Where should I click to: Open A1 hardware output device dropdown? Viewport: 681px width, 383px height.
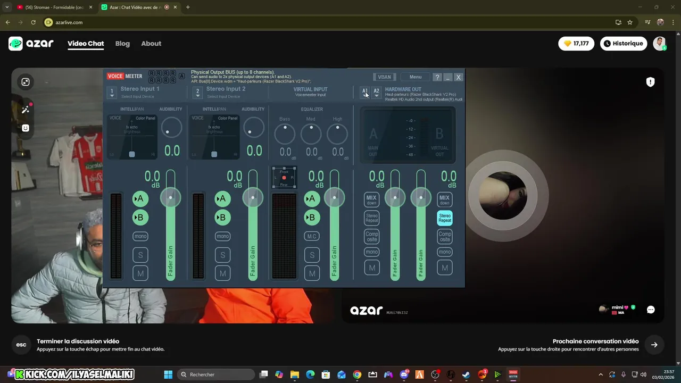365,93
